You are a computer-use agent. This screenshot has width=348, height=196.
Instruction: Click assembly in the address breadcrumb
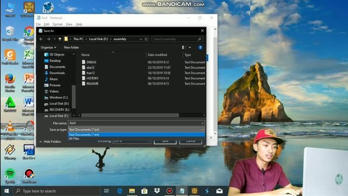point(120,39)
